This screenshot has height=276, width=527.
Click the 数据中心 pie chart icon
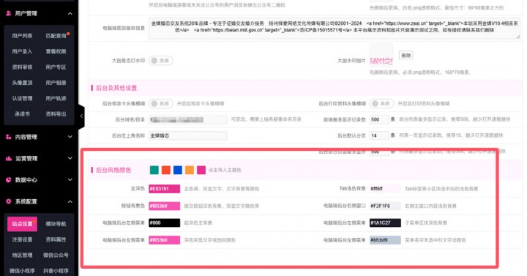8,180
